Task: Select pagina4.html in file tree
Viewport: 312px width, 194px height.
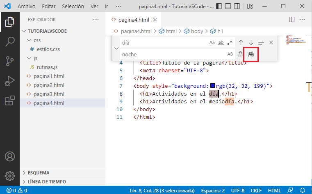Action: 62,103
